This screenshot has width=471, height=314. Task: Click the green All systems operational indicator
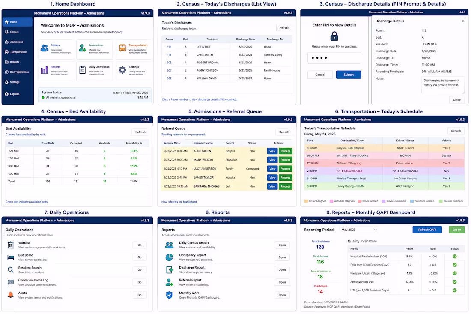[43, 97]
